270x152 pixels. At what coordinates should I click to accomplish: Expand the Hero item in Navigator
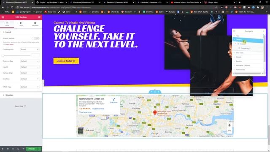coord(234,36)
